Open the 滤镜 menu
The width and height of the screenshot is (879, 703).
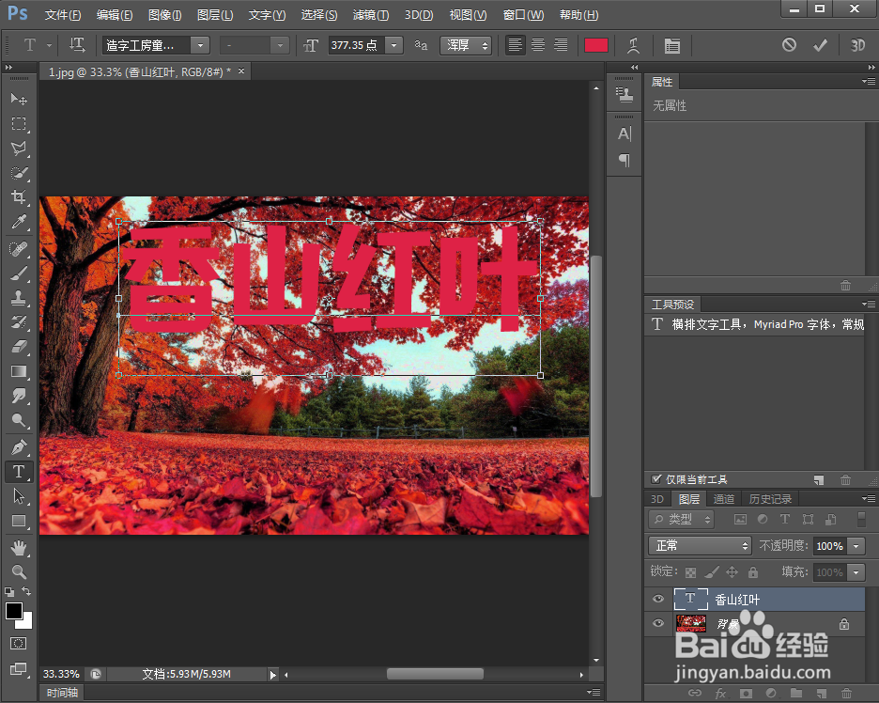pyautogui.click(x=371, y=15)
